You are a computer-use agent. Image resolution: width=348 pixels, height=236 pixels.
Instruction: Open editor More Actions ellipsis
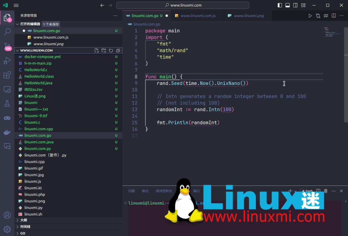[x=341, y=16]
